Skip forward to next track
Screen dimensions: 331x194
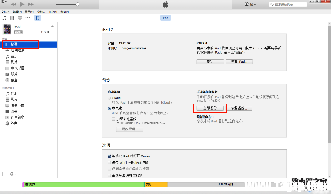[x=31, y=4]
